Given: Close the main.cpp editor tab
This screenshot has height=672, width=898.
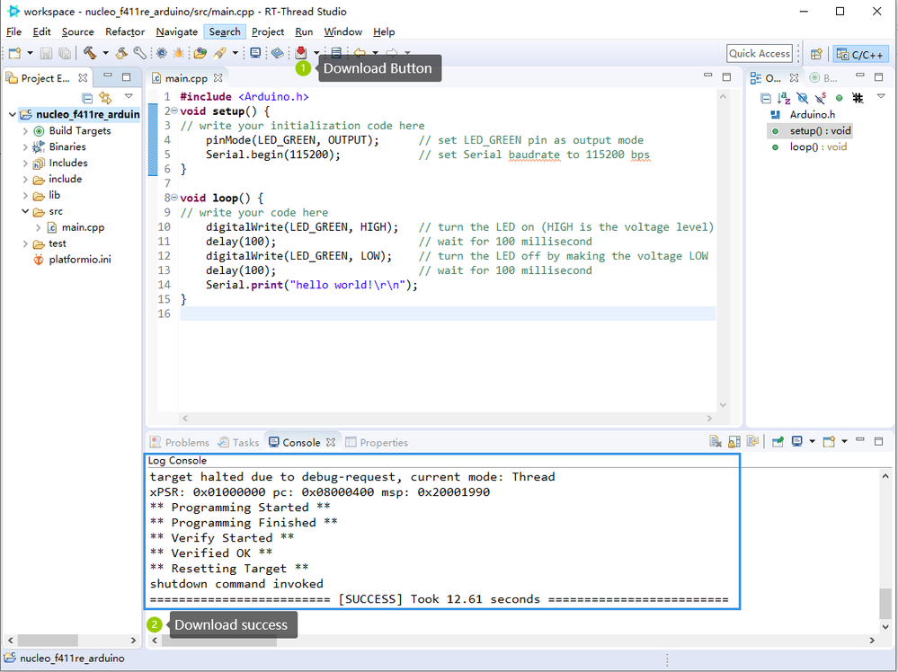Looking at the screenshot, I should (x=218, y=78).
